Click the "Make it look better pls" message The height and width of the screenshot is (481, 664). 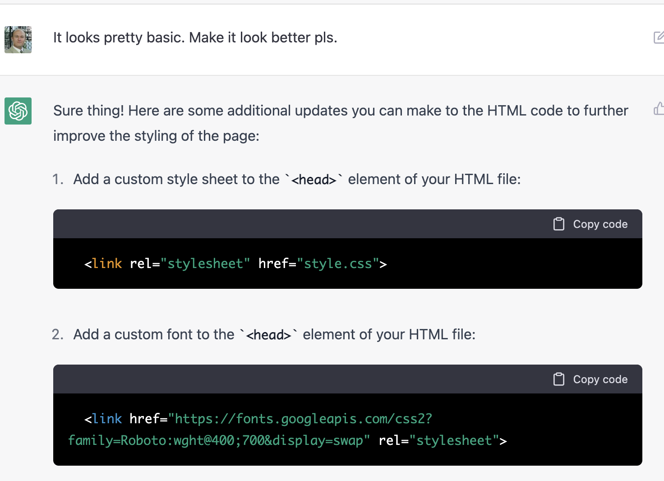[195, 37]
